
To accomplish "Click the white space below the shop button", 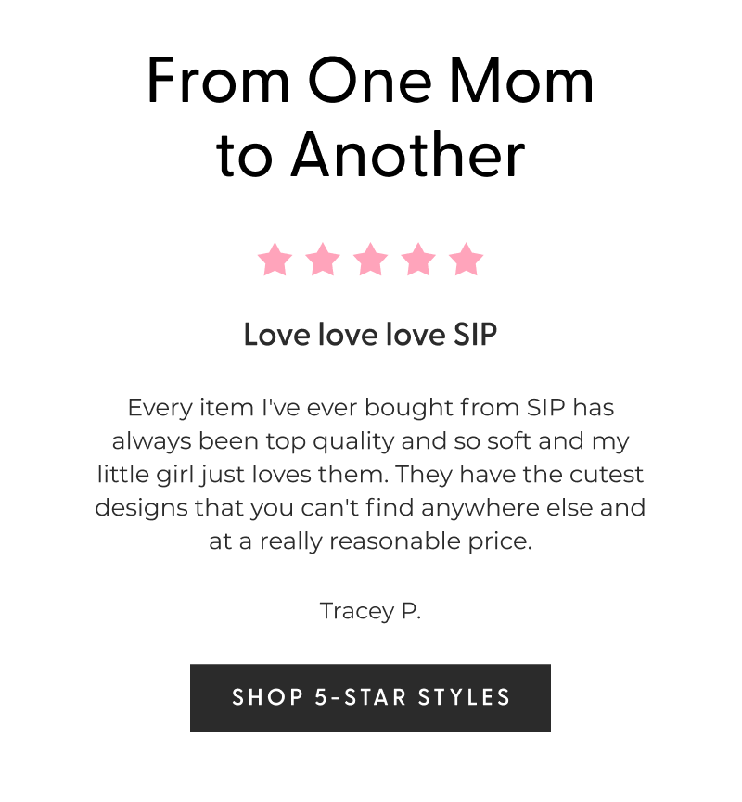I will [x=370, y=770].
